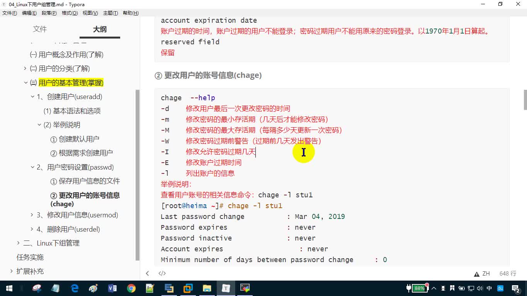The width and height of the screenshot is (527, 296).
Task: Open the 段落(P) menu
Action: point(49,13)
